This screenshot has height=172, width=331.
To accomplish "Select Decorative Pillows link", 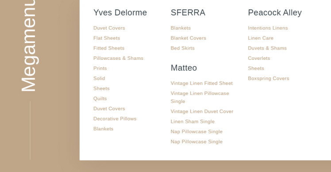I will point(115,119).
